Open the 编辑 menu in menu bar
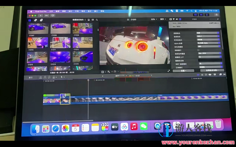The width and height of the screenshot is (236, 147). click(x=57, y=11)
